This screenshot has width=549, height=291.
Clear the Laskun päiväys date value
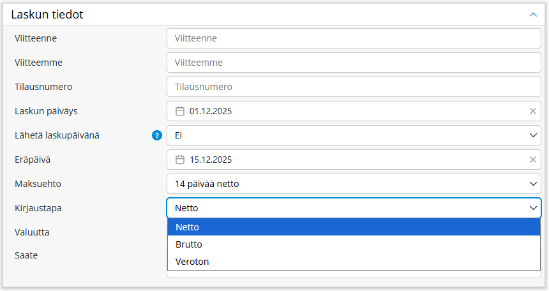[533, 111]
